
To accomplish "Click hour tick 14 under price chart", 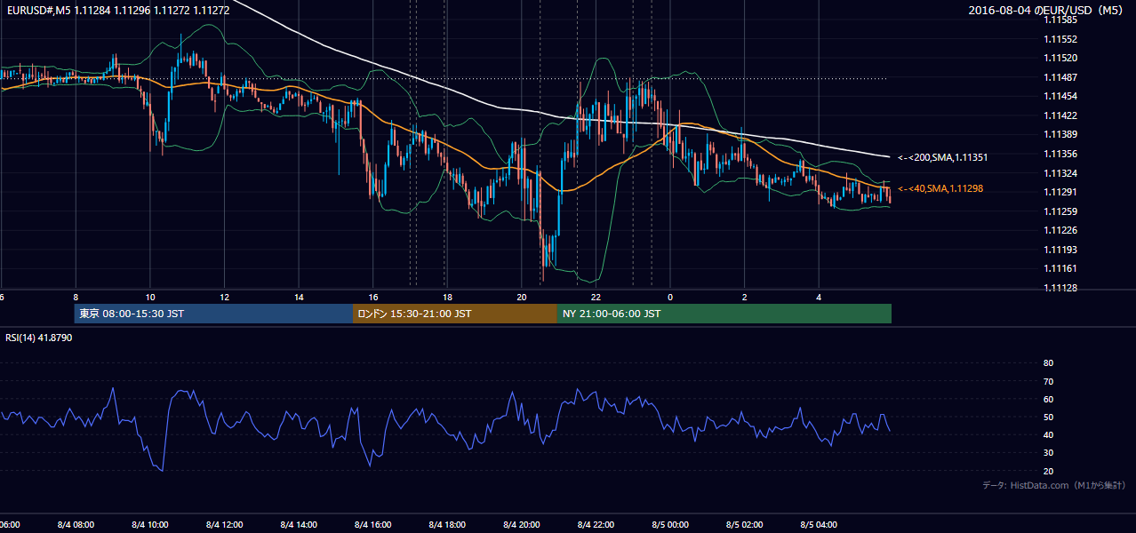I will point(299,297).
